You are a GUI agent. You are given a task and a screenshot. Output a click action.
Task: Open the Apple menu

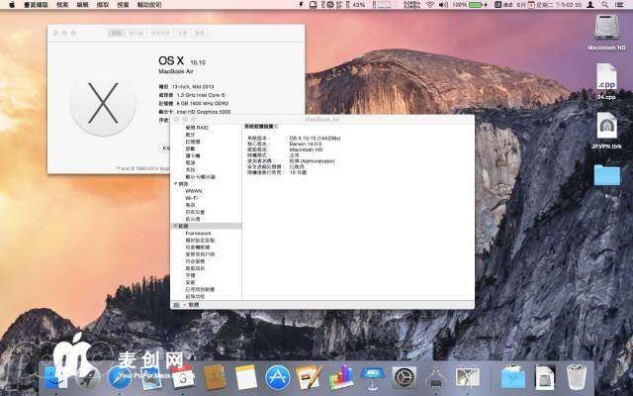(10, 5)
